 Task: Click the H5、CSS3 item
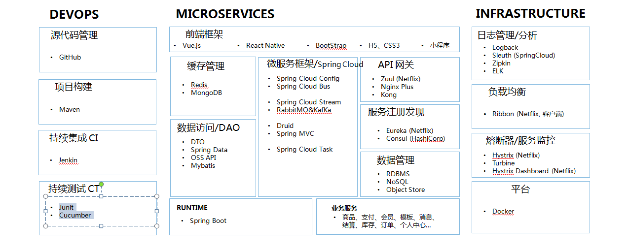pyautogui.click(x=384, y=45)
